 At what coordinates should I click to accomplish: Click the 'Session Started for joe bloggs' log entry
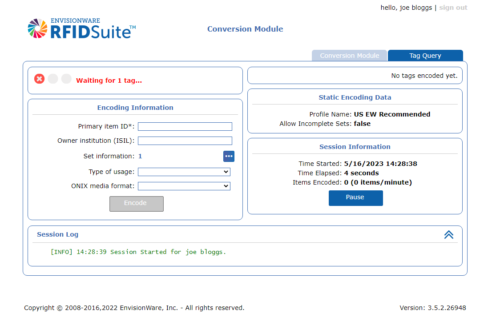coord(138,252)
